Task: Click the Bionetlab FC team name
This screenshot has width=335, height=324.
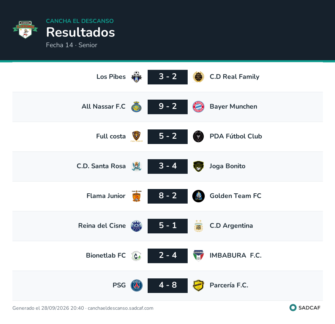Action: click(106, 255)
